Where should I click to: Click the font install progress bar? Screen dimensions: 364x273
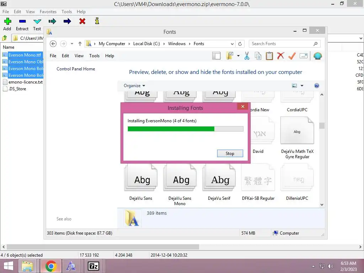click(185, 129)
